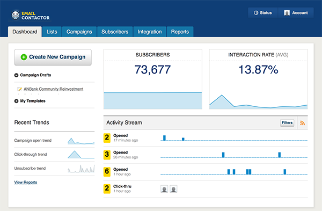Open the Subscribers tab
This screenshot has width=322, height=211.
coord(115,32)
